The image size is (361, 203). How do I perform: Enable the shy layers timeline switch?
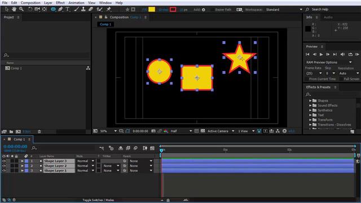click(120, 148)
